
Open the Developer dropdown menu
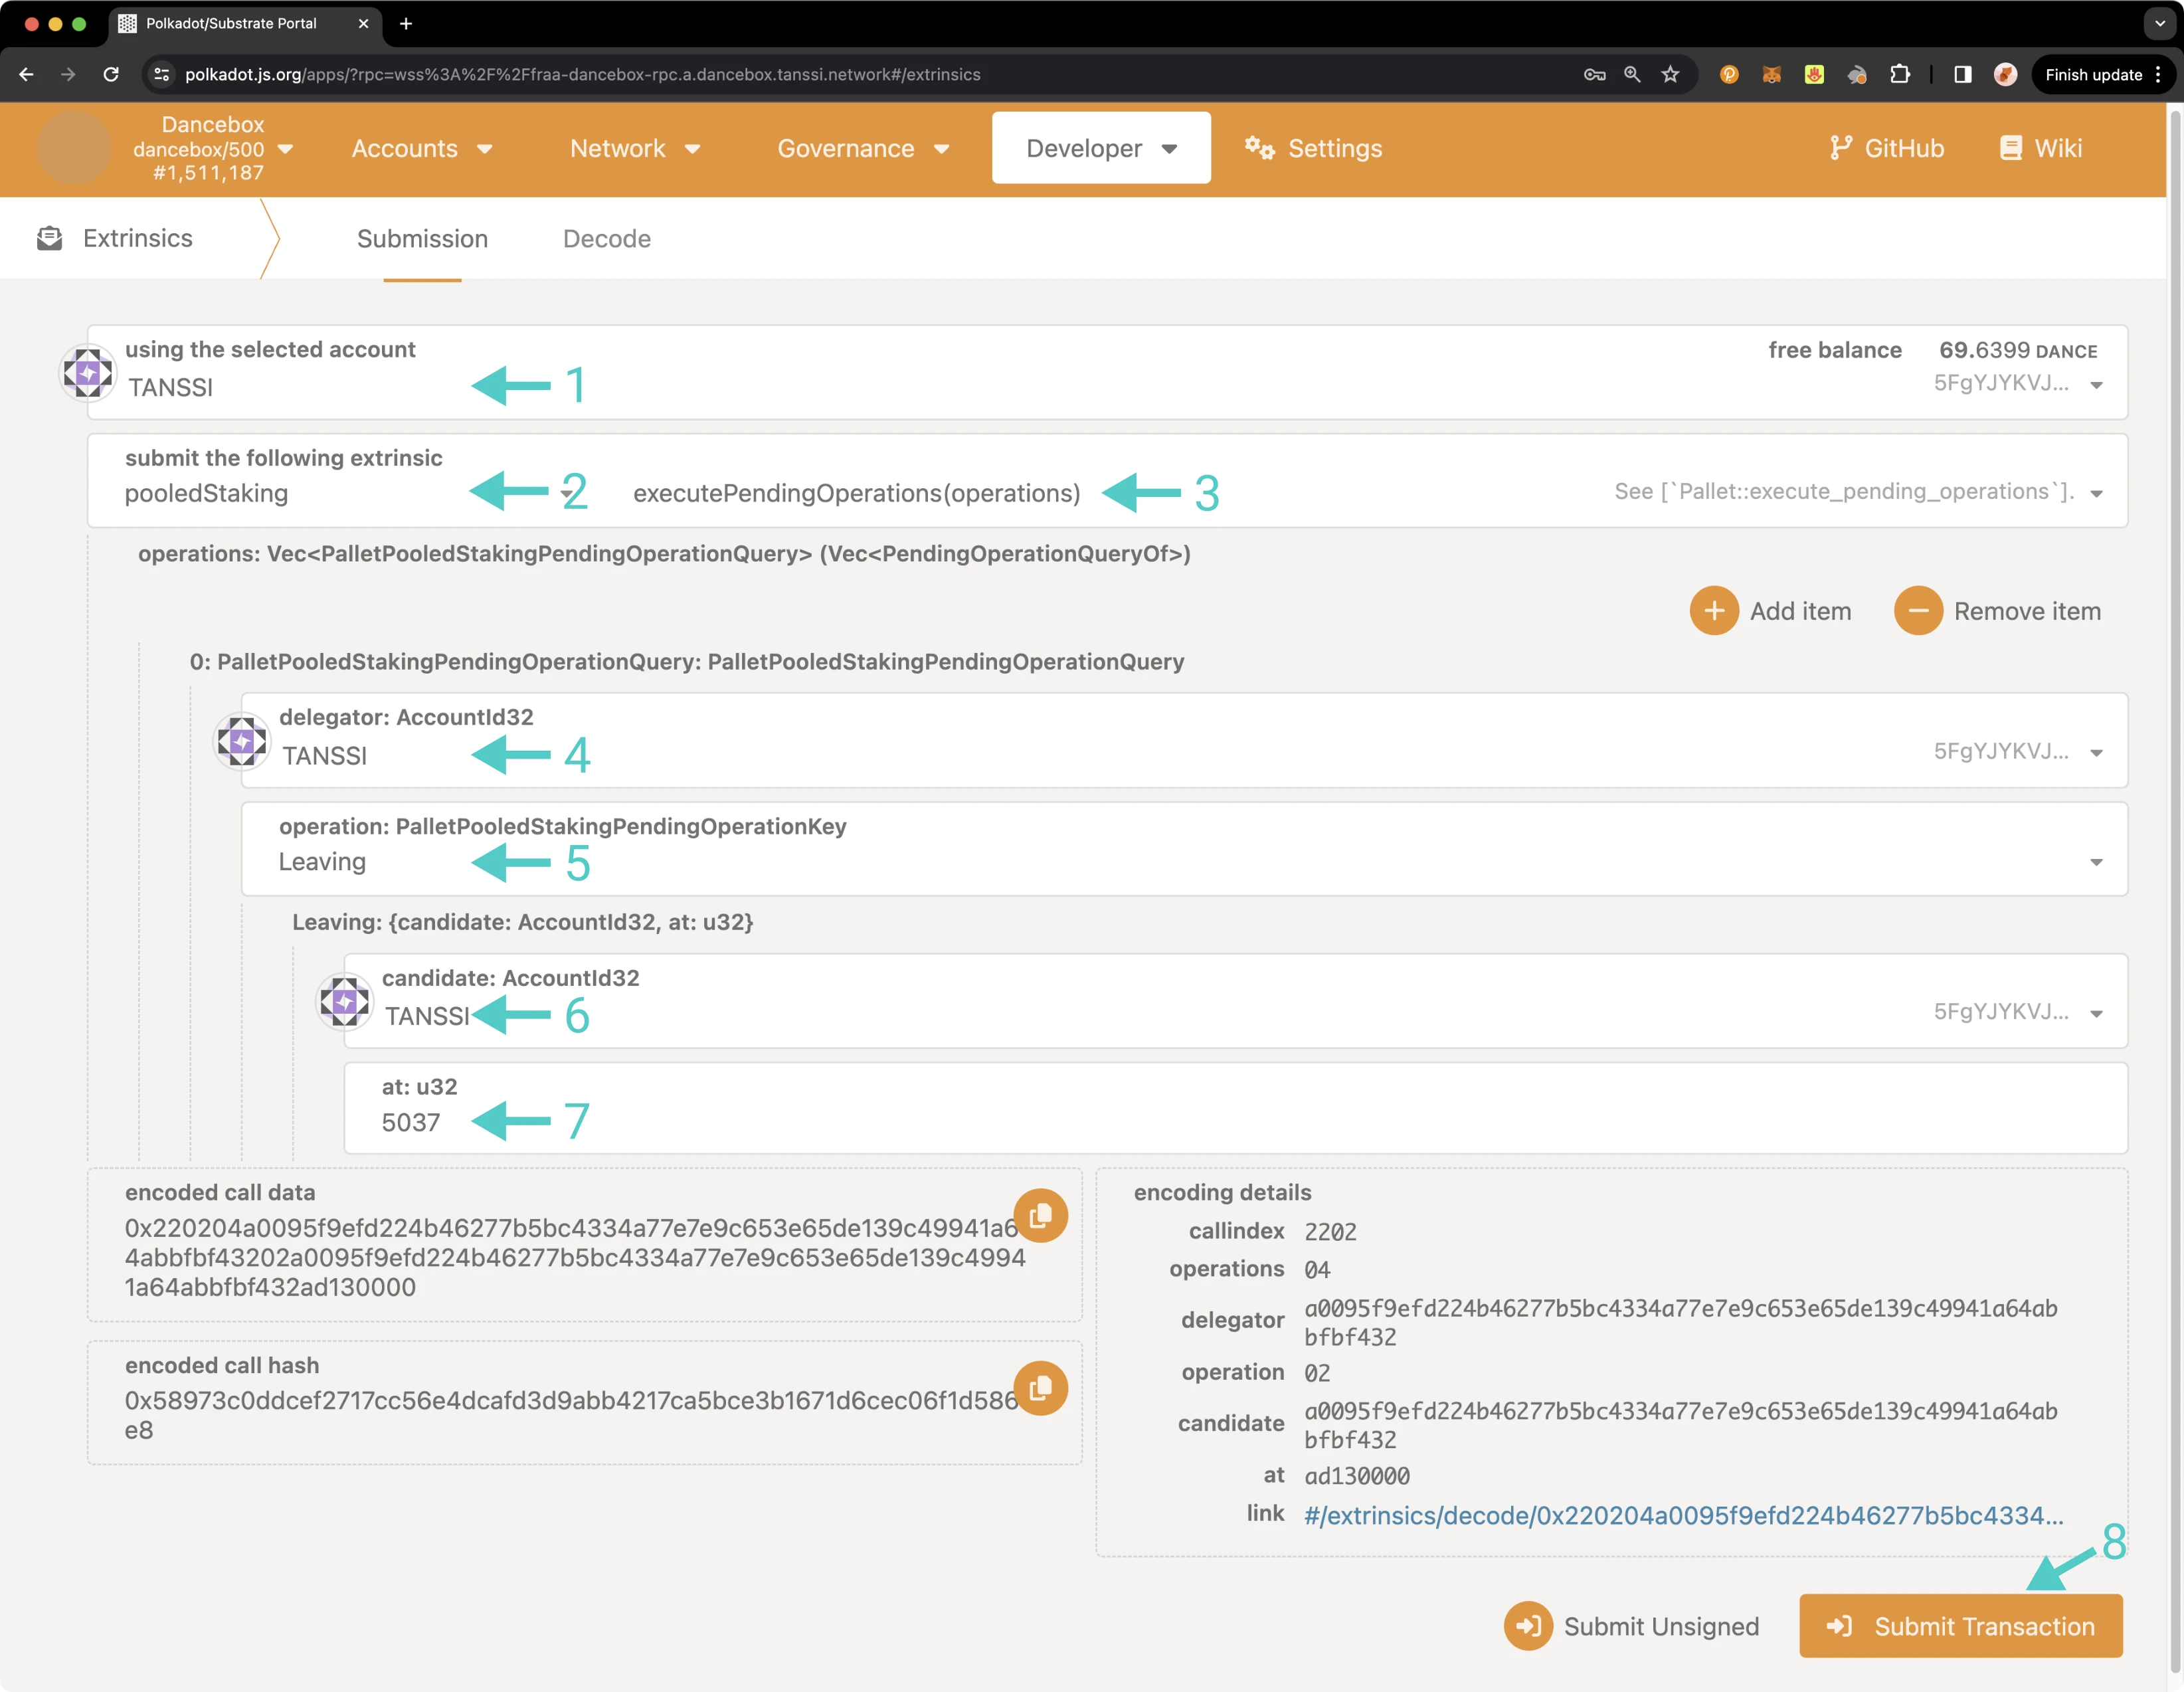click(x=1099, y=147)
